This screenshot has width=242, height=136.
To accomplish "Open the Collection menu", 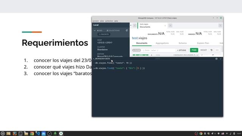I will (x=109, y=21).
